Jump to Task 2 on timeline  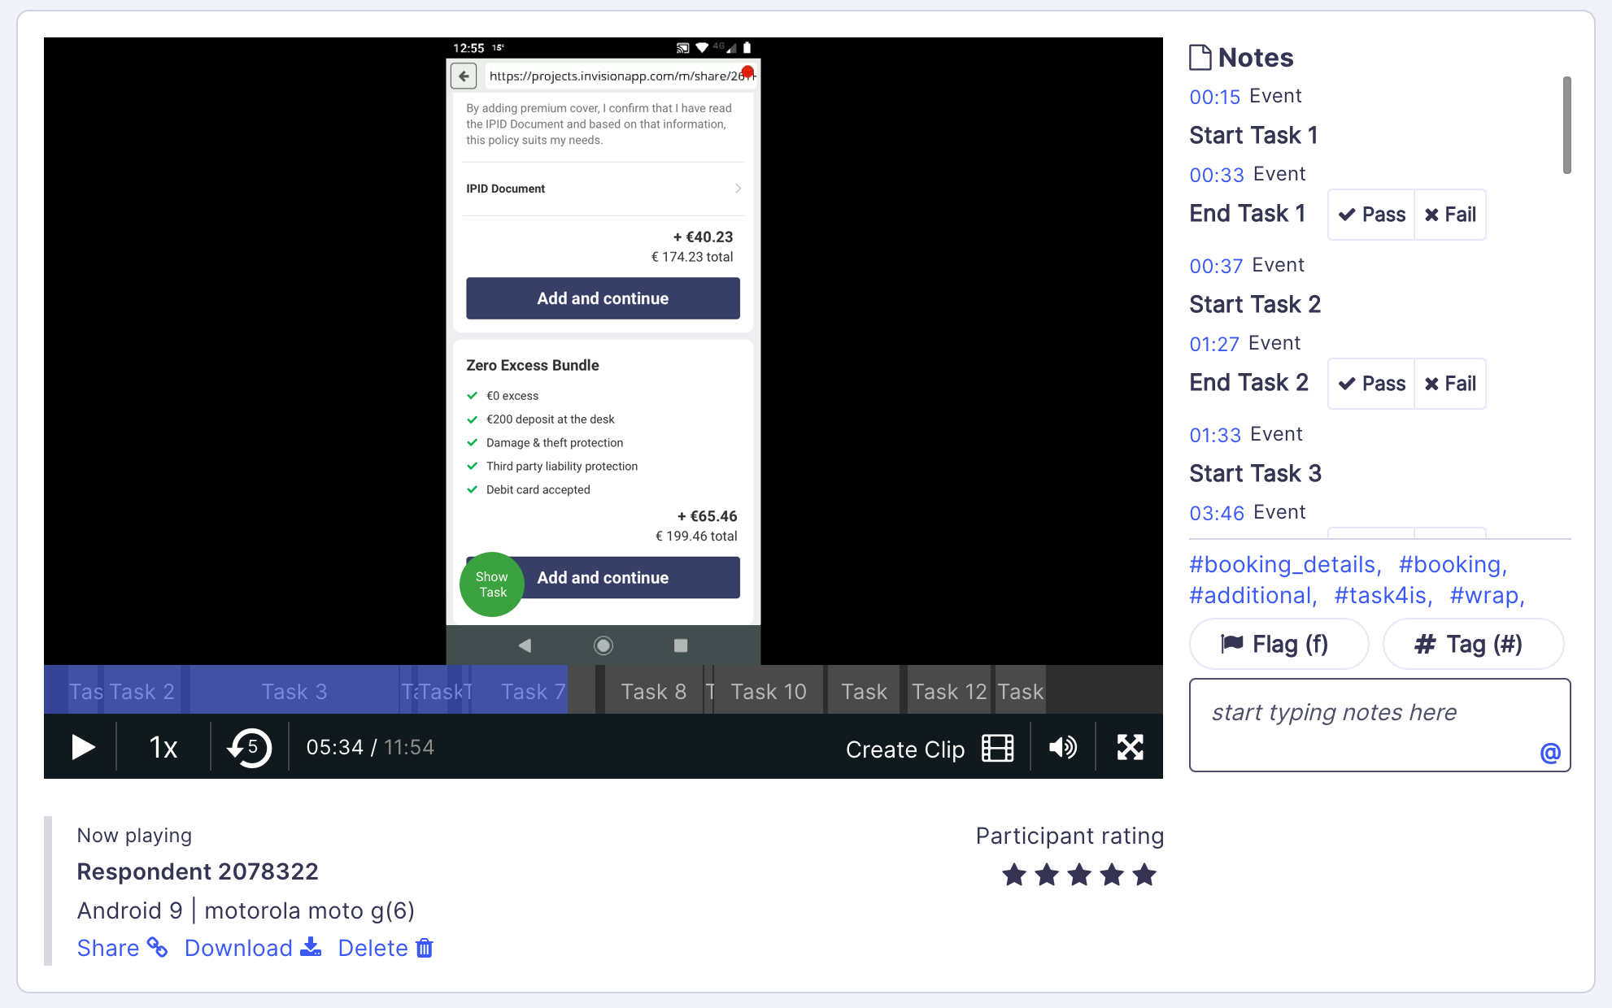[142, 692]
